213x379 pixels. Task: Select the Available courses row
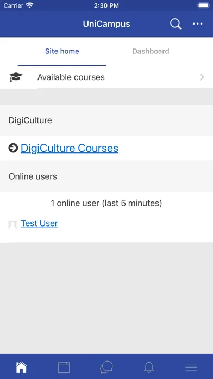(x=106, y=77)
